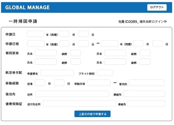Click the 申請日 day input box
Screen dimensions: 174x125
[83, 34]
